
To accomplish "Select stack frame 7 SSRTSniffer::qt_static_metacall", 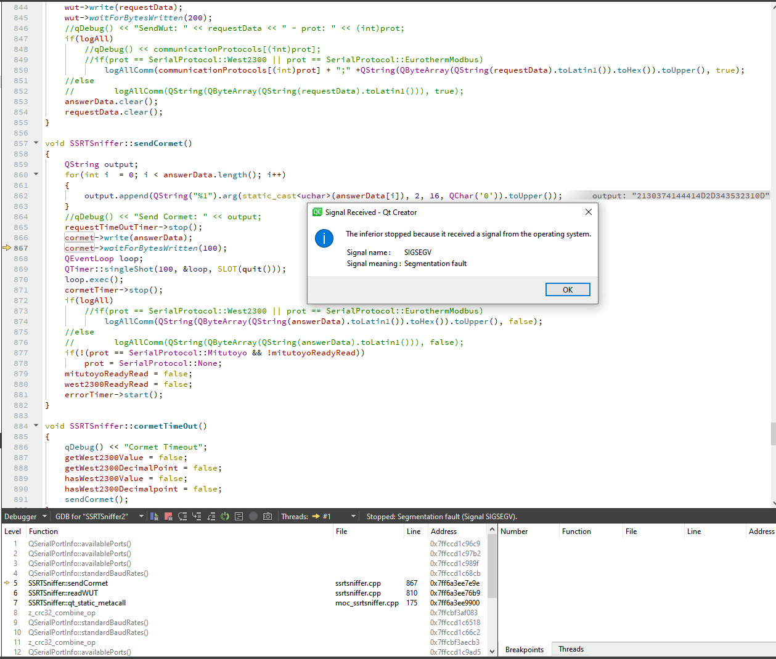I will (244, 602).
